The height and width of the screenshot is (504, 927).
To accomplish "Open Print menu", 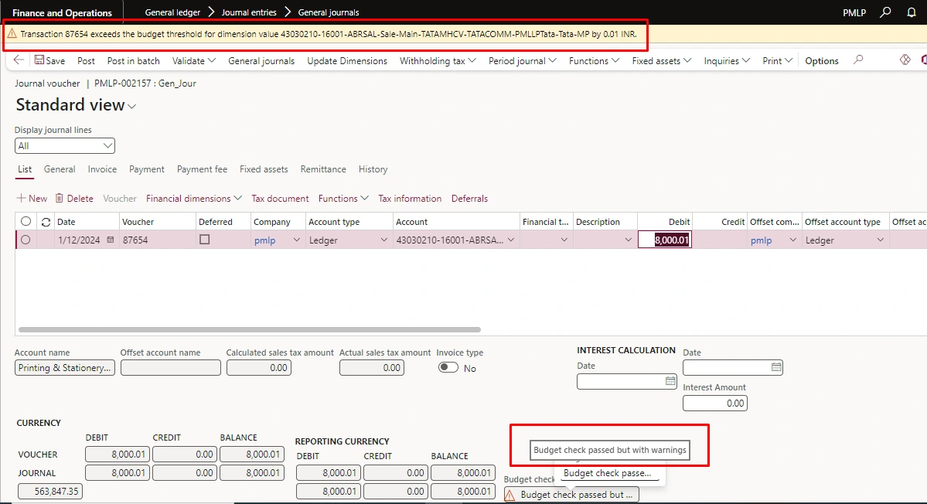I will [778, 60].
